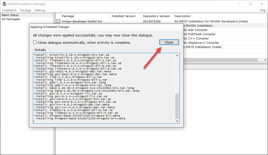Click log line 'install: binutils-2.28-1-mingw32-bin.tar.xz'
This screenshot has width=268, height=155.
(71, 55)
